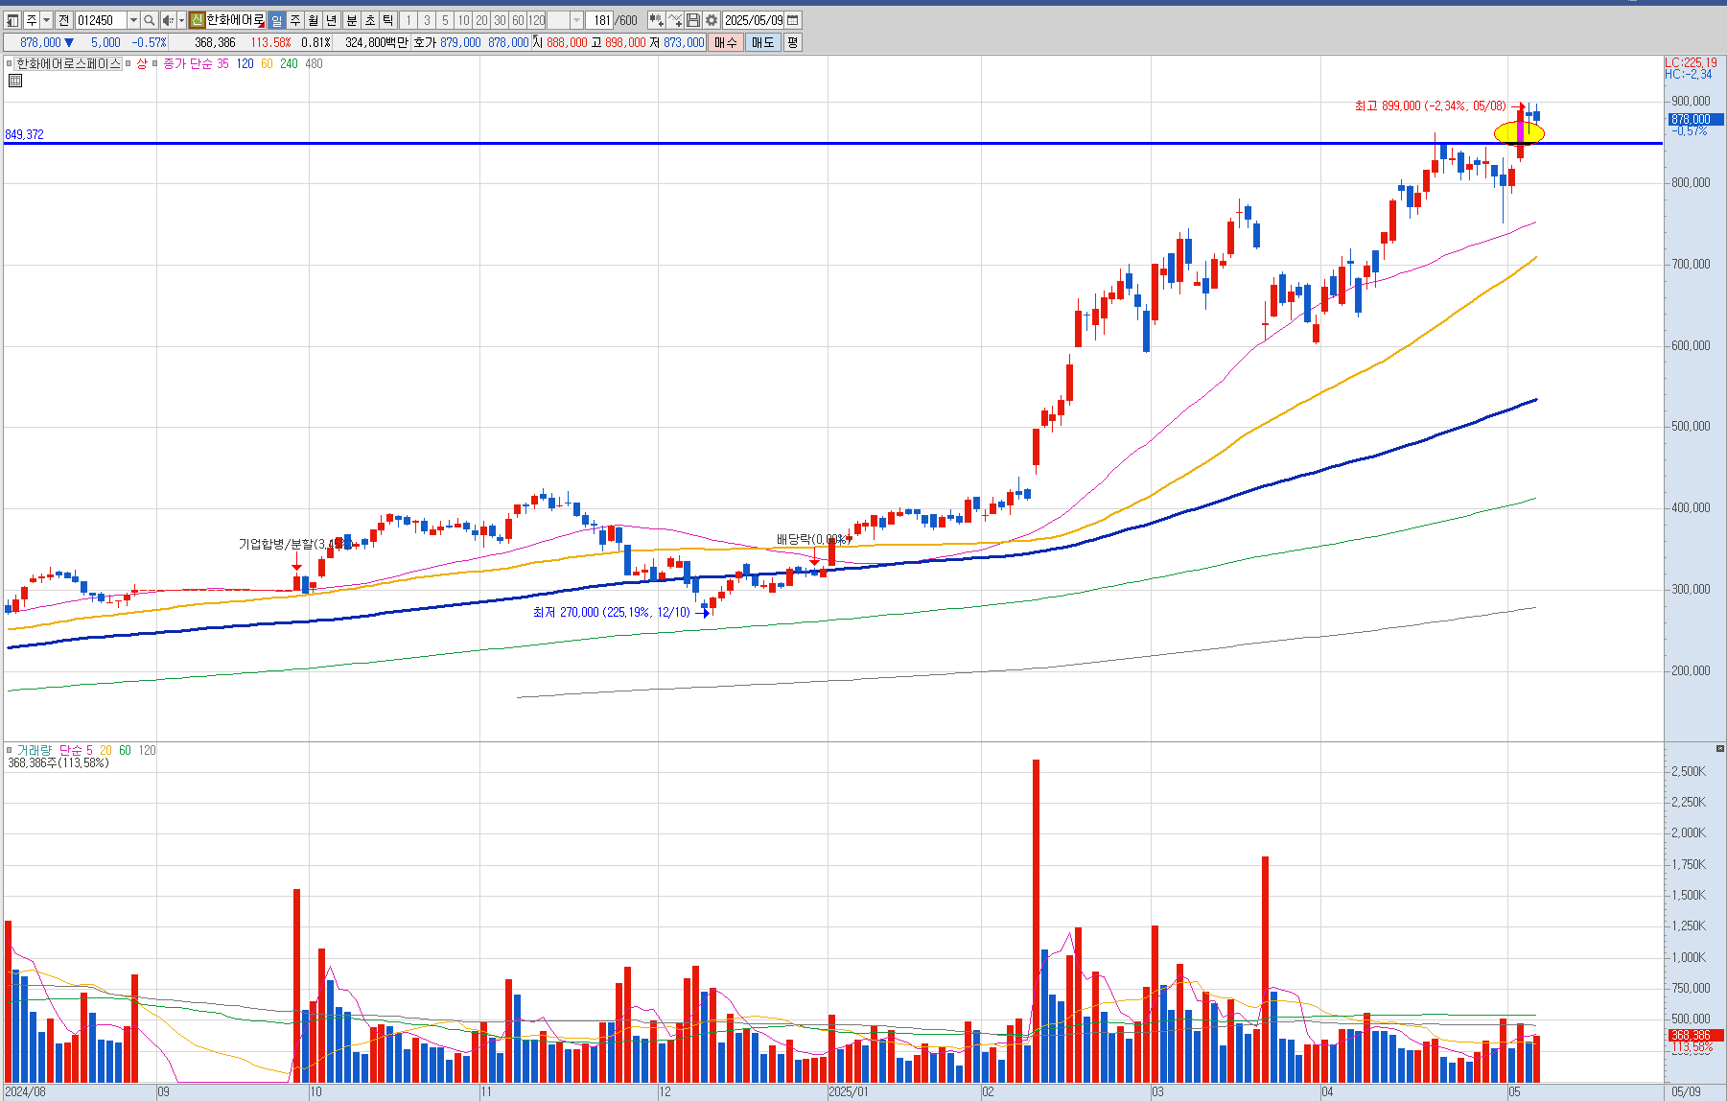This screenshot has height=1101, width=1727.
Task: Select the 60 interval button
Action: click(518, 20)
